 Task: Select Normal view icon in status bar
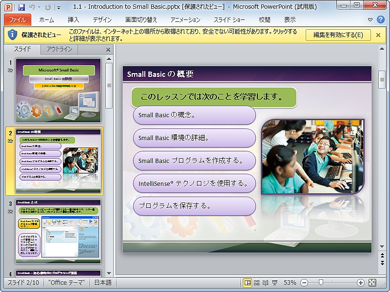[248, 282]
